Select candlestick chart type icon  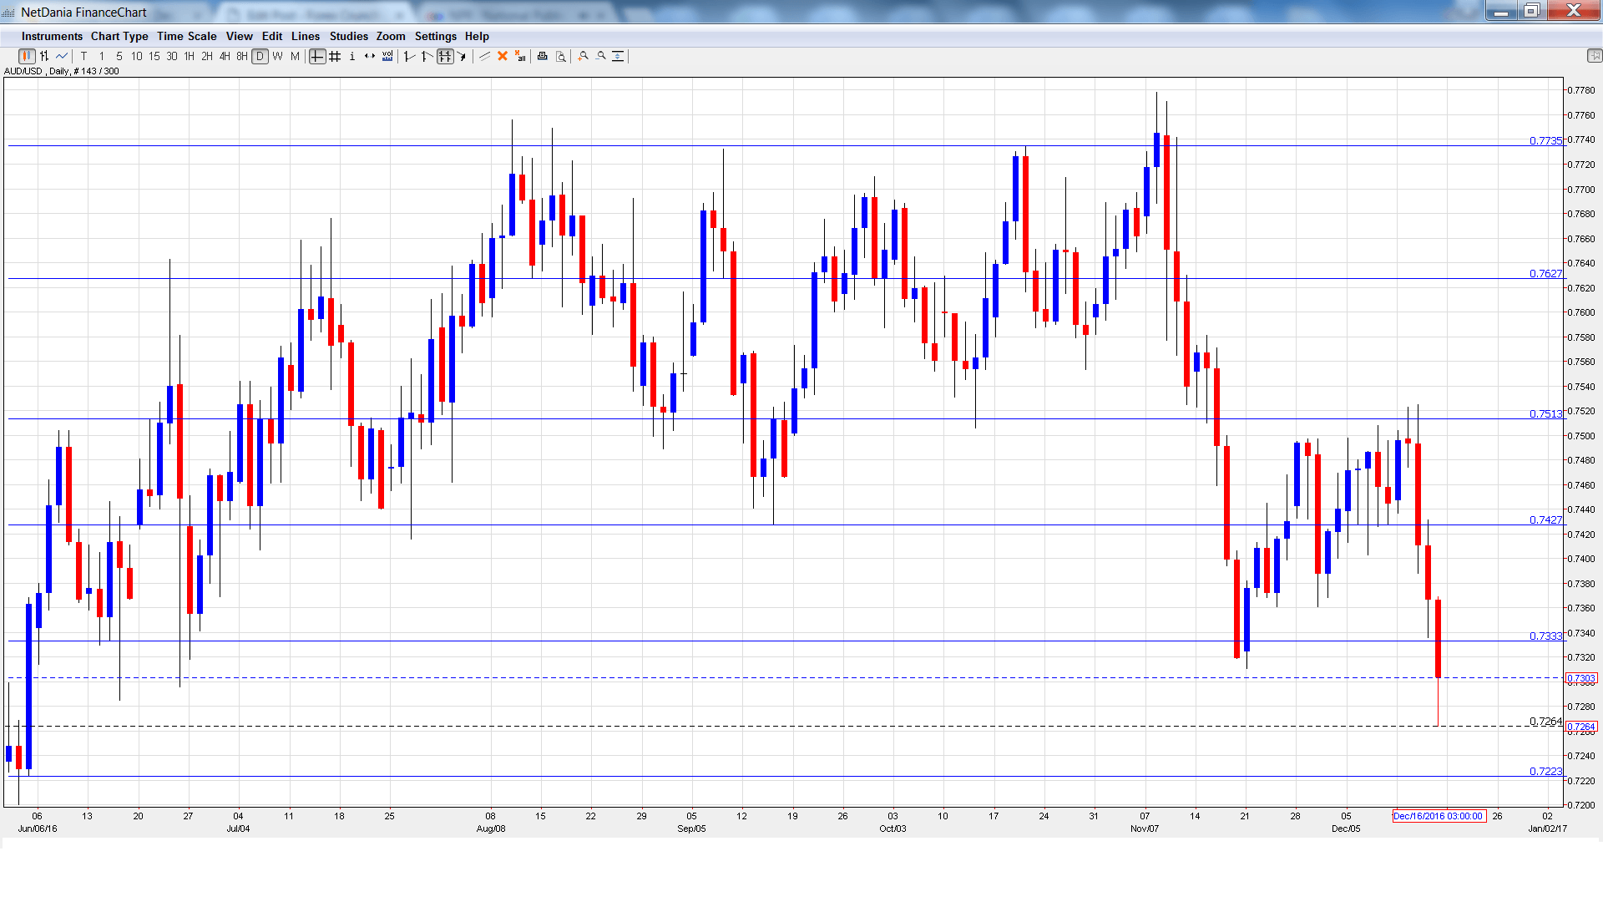pos(26,56)
